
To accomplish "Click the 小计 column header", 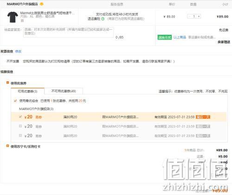I will pyautogui.click(x=225, y=4).
